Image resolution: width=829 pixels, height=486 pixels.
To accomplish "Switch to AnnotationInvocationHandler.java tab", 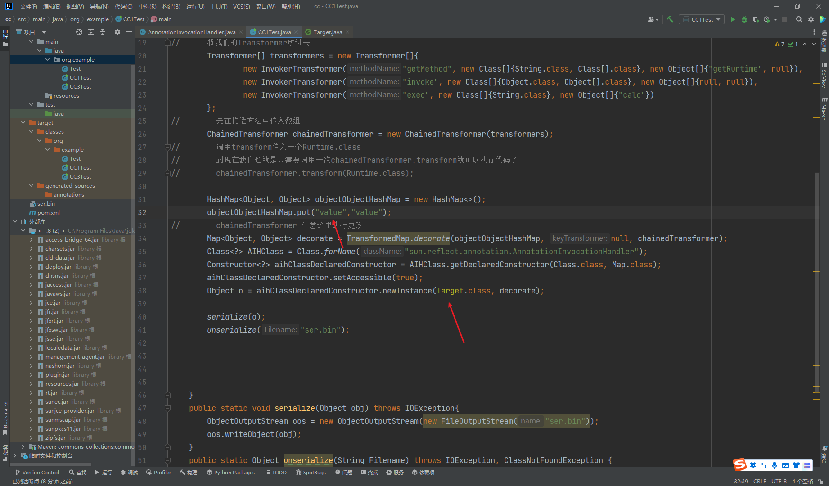I will (191, 32).
